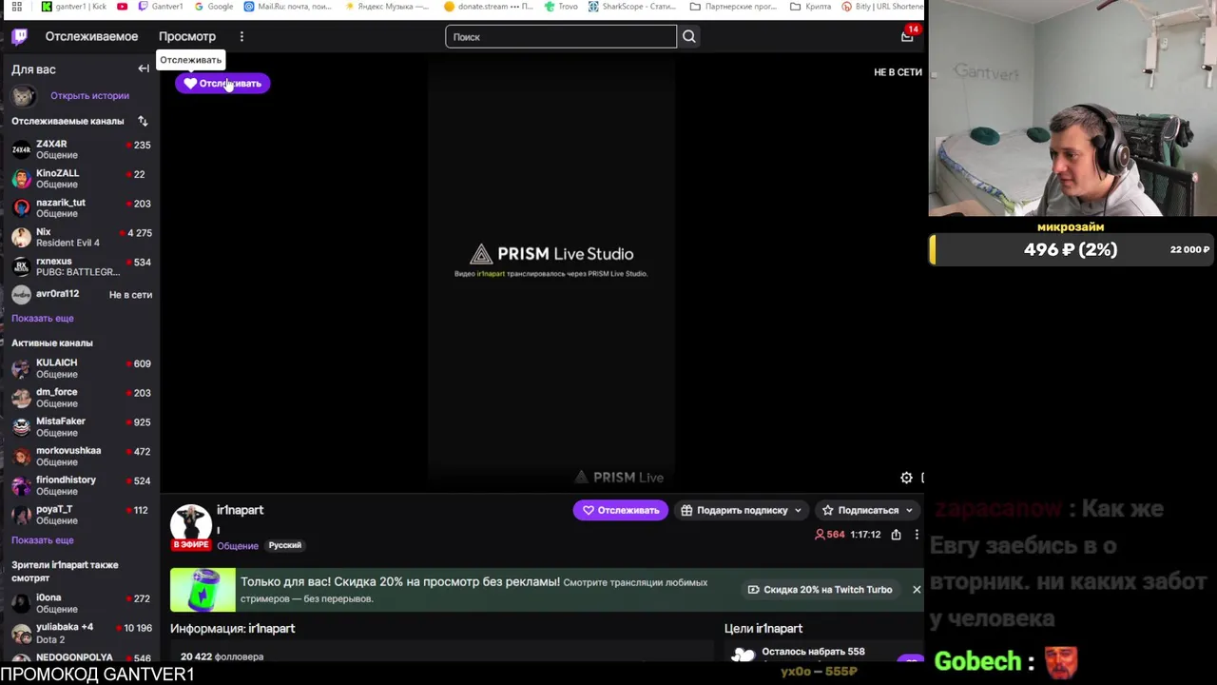Open the Mail.Ru bookmark
1217x685 pixels.
click(287, 7)
